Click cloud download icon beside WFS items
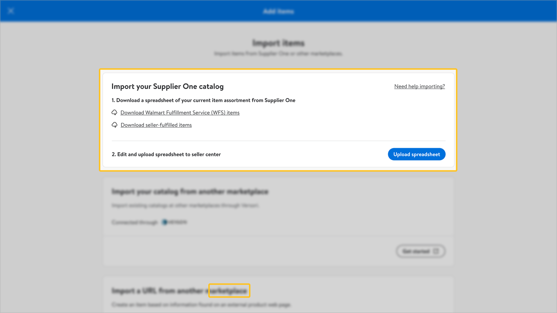This screenshot has width=557, height=313. (x=114, y=112)
